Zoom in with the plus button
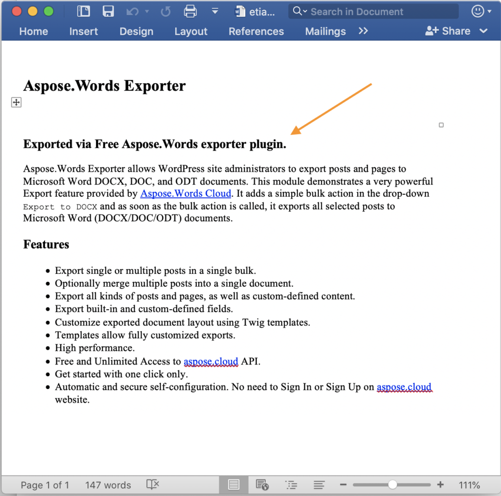This screenshot has height=496, width=501. point(440,485)
